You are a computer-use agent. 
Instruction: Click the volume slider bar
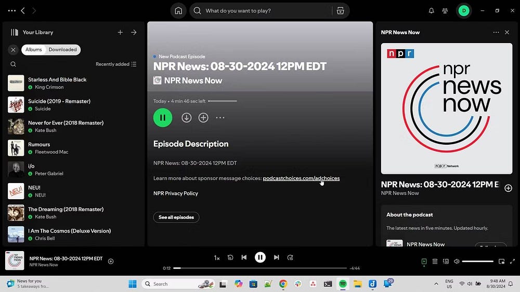(x=477, y=261)
